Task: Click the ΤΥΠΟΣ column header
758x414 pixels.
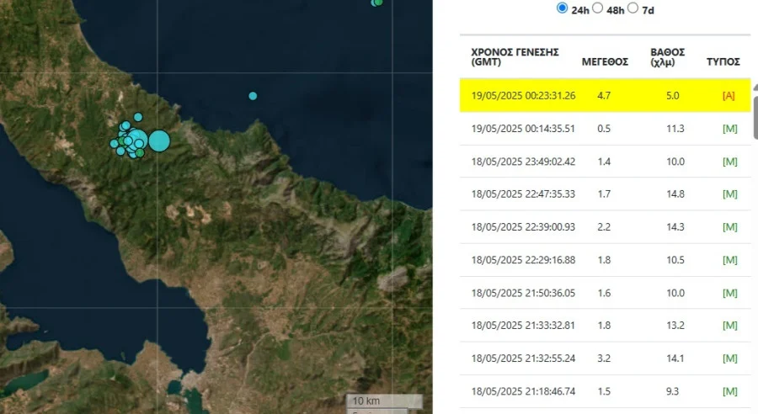Action: coord(723,61)
